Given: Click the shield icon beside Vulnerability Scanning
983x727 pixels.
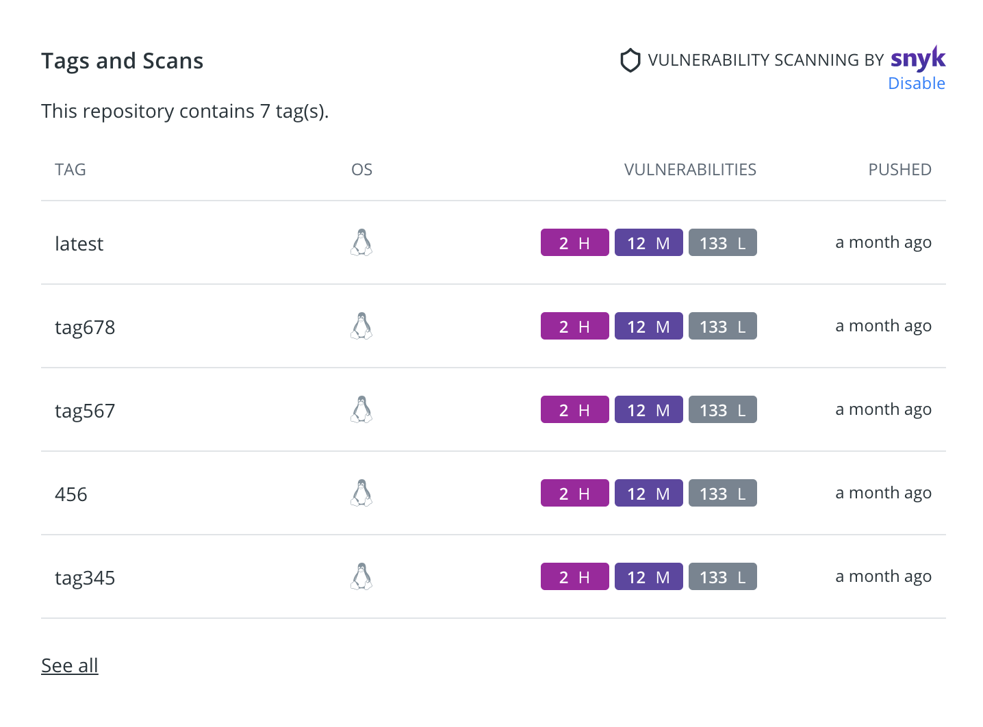Looking at the screenshot, I should (x=630, y=60).
